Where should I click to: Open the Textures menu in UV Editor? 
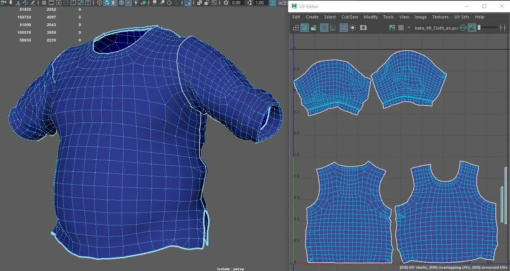click(x=440, y=17)
